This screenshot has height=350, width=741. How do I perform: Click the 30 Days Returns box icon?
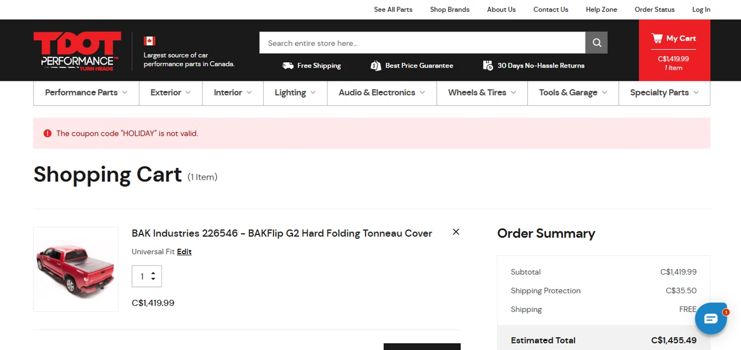point(488,66)
